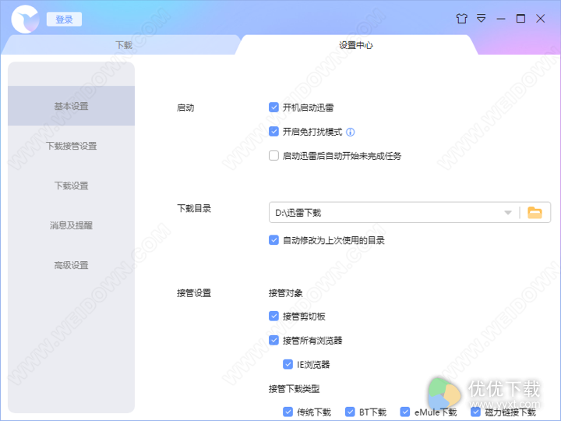Browse download folder with the folder icon
Screen dimensions: 561x421
point(535,213)
